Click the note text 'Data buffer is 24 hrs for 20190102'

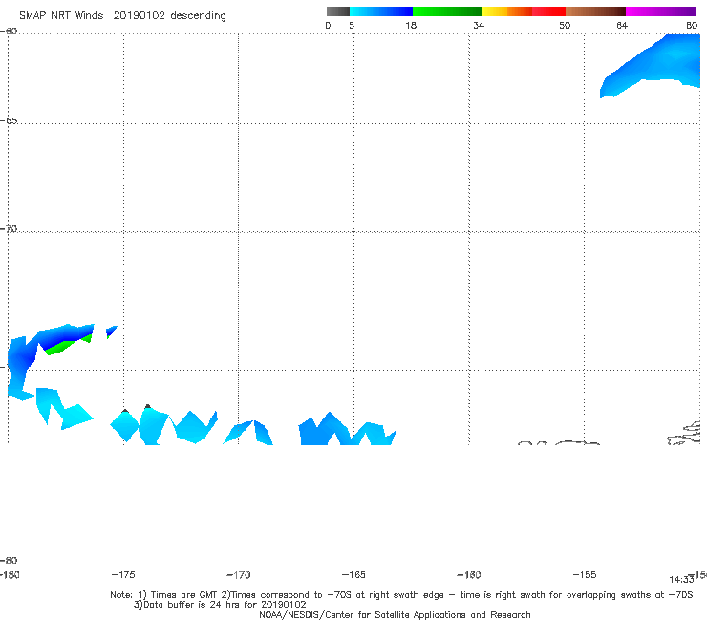225,605
